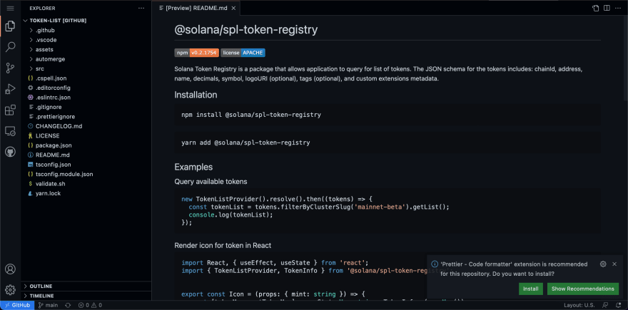Image resolution: width=628 pixels, height=310 pixels.
Task: Expand the src folder
Action: pos(86,69)
